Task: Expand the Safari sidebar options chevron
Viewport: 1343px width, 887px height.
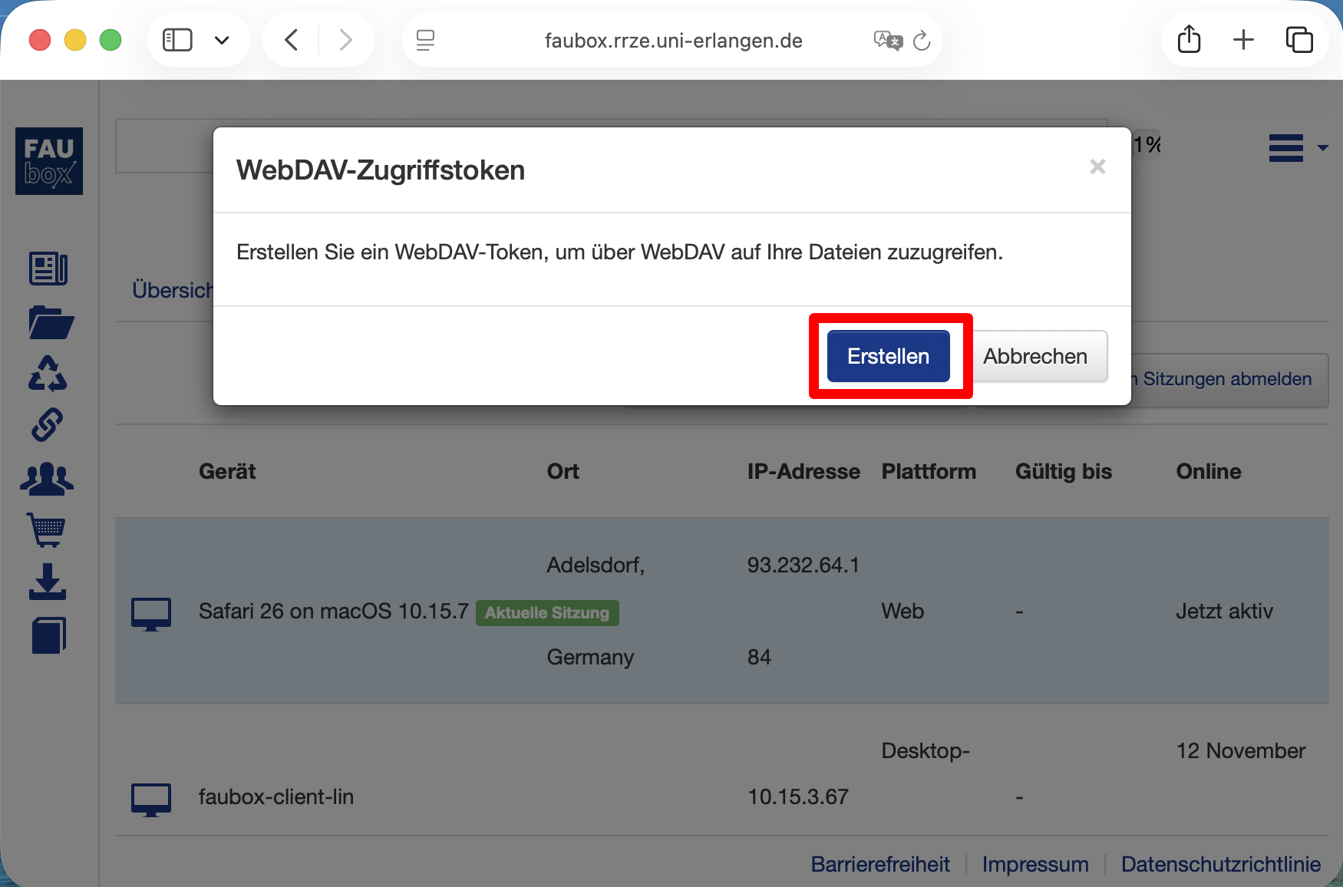Action: pos(222,40)
